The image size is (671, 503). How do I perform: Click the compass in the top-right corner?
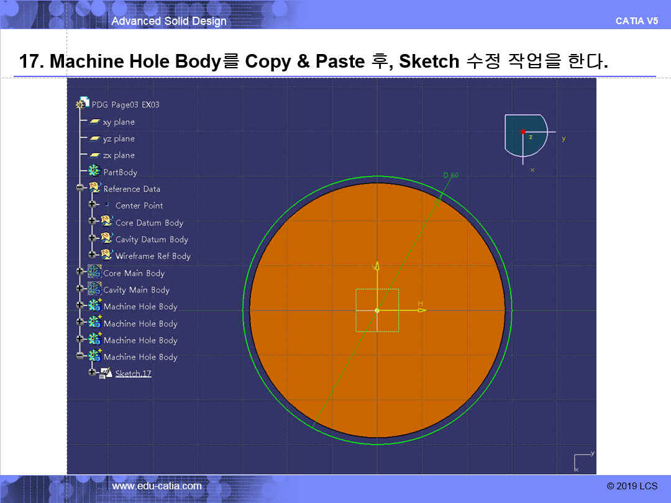[x=525, y=135]
